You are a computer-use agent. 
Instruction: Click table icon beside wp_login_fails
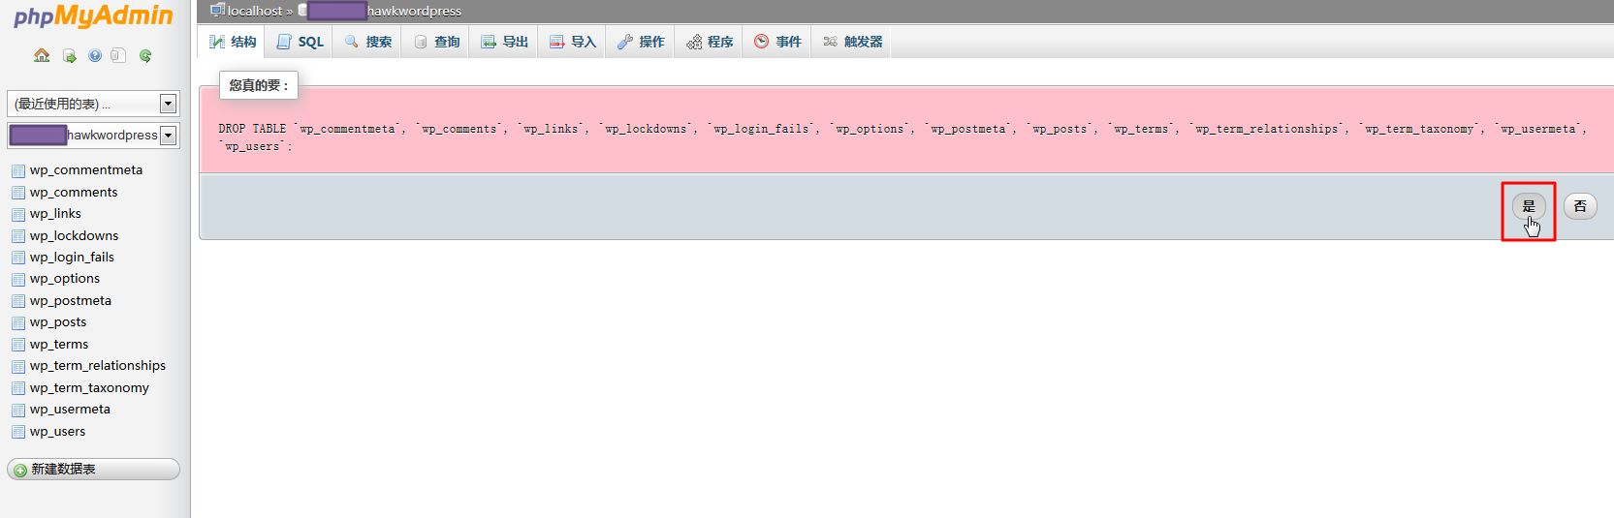tap(18, 258)
